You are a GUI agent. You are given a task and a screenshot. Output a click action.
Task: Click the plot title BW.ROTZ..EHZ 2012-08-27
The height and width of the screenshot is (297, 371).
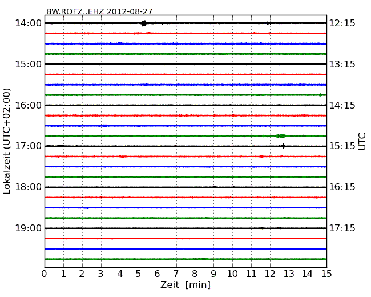coord(99,11)
